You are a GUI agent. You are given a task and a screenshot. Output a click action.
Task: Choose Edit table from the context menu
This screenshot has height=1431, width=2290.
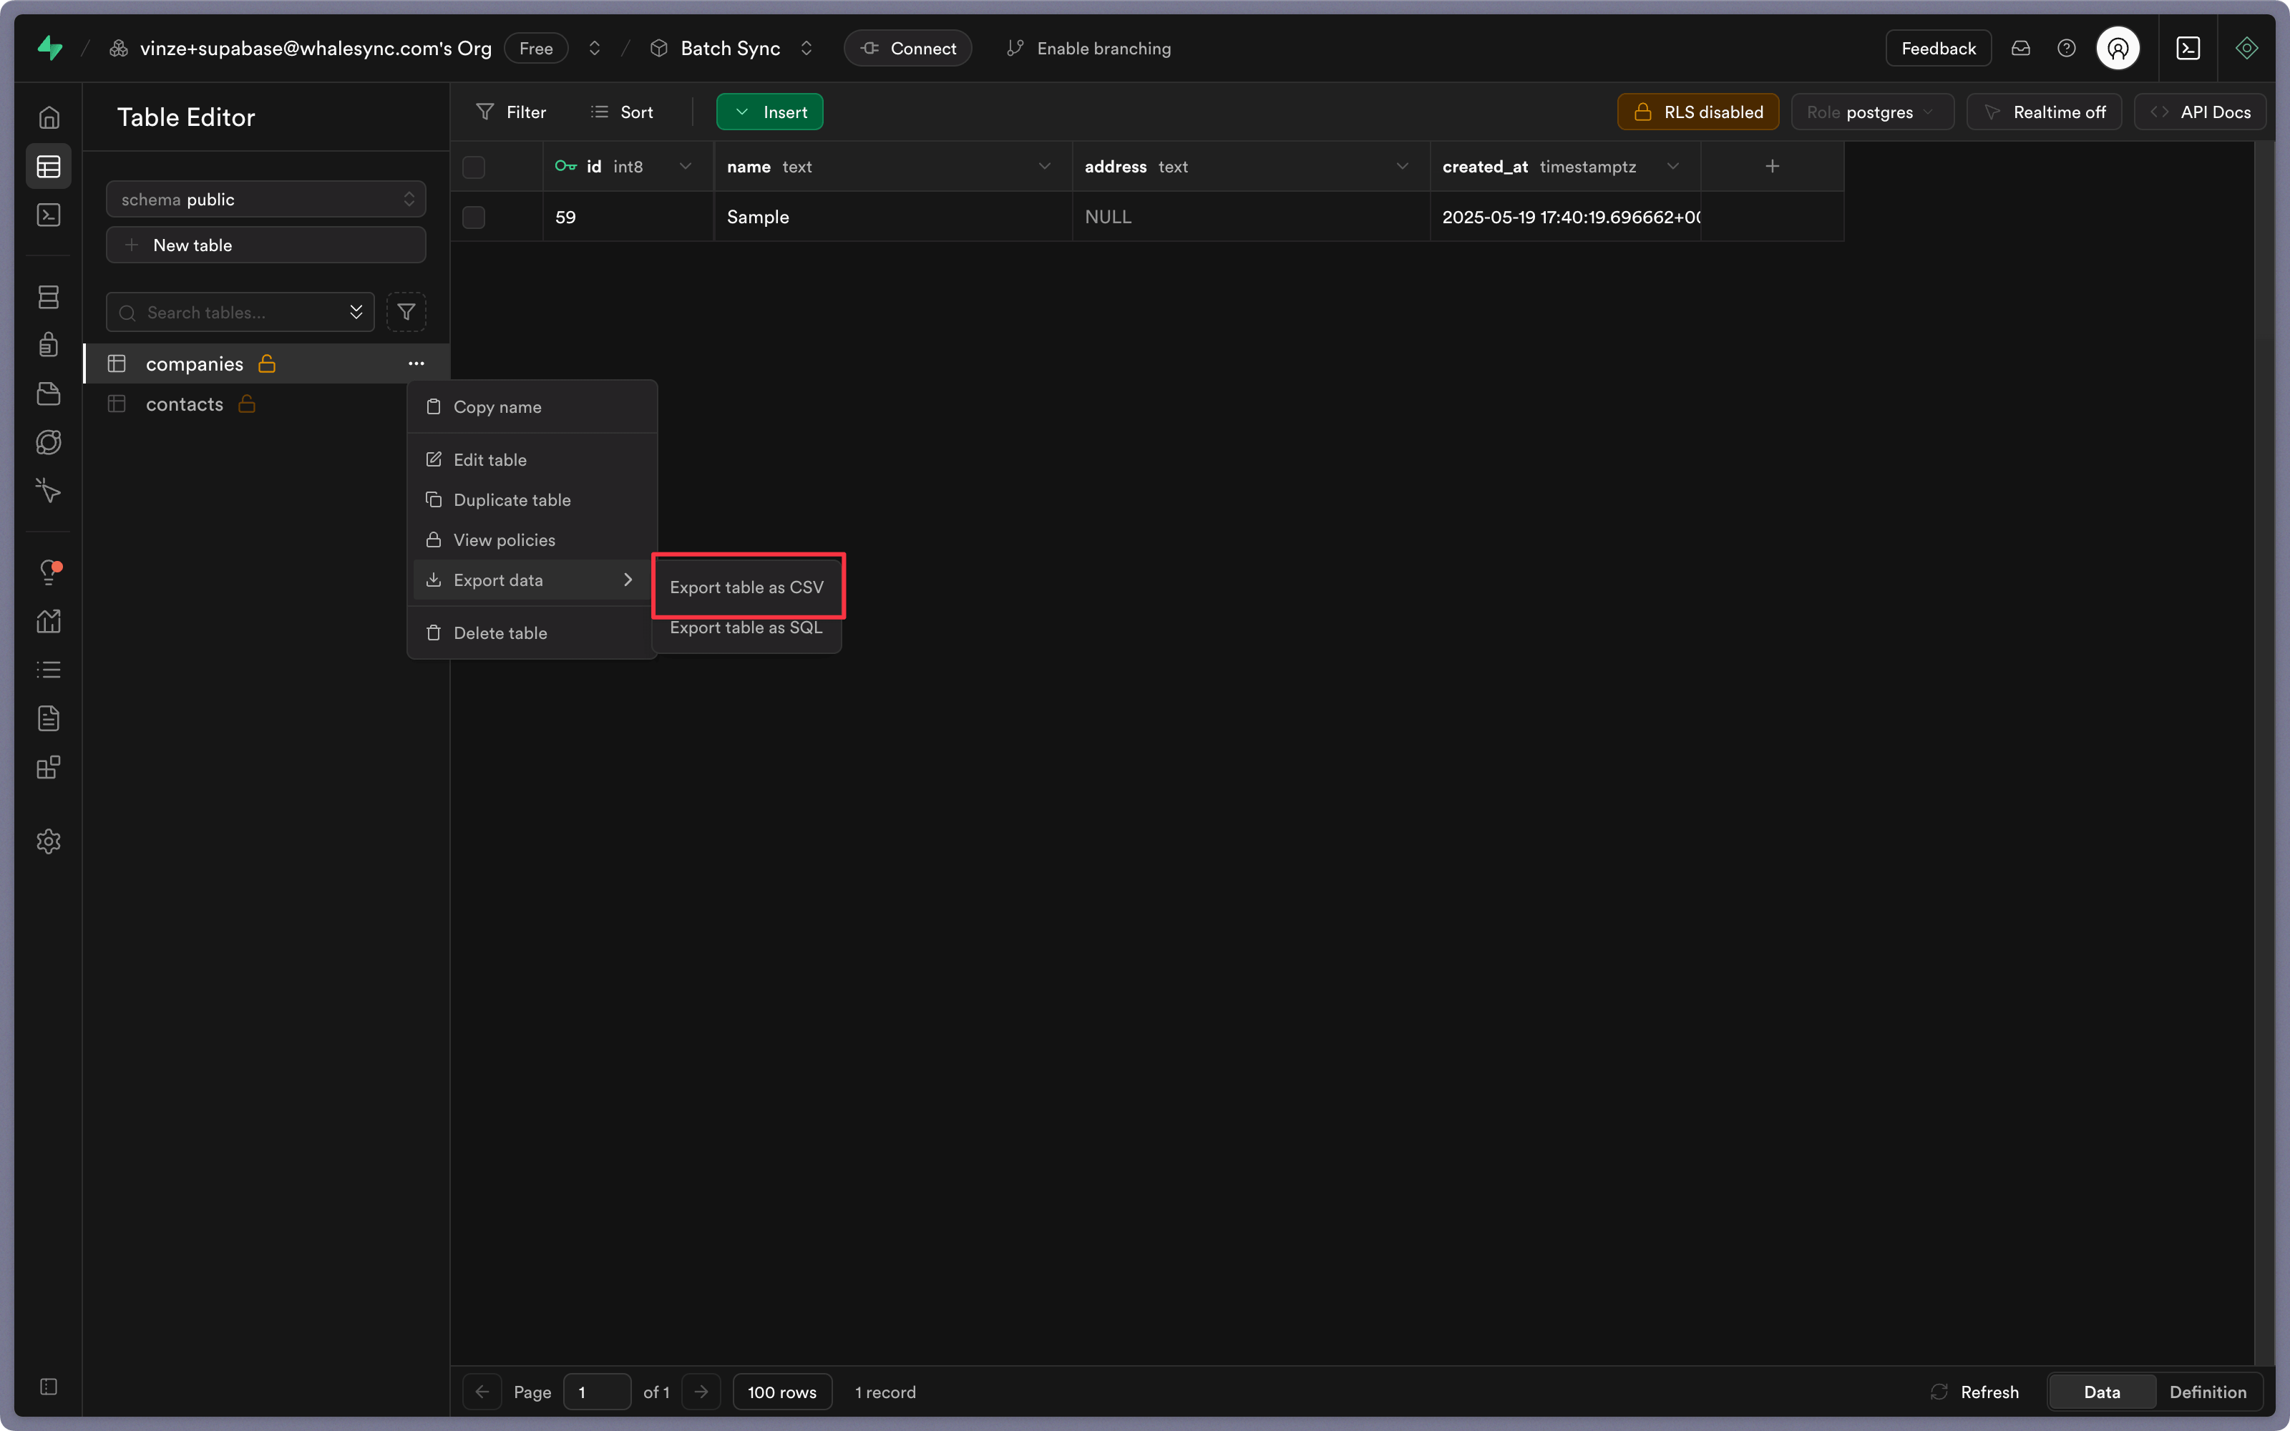(x=532, y=460)
